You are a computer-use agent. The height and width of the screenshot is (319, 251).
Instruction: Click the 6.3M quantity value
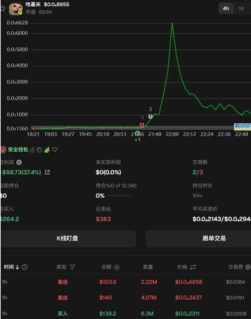(x=147, y=314)
